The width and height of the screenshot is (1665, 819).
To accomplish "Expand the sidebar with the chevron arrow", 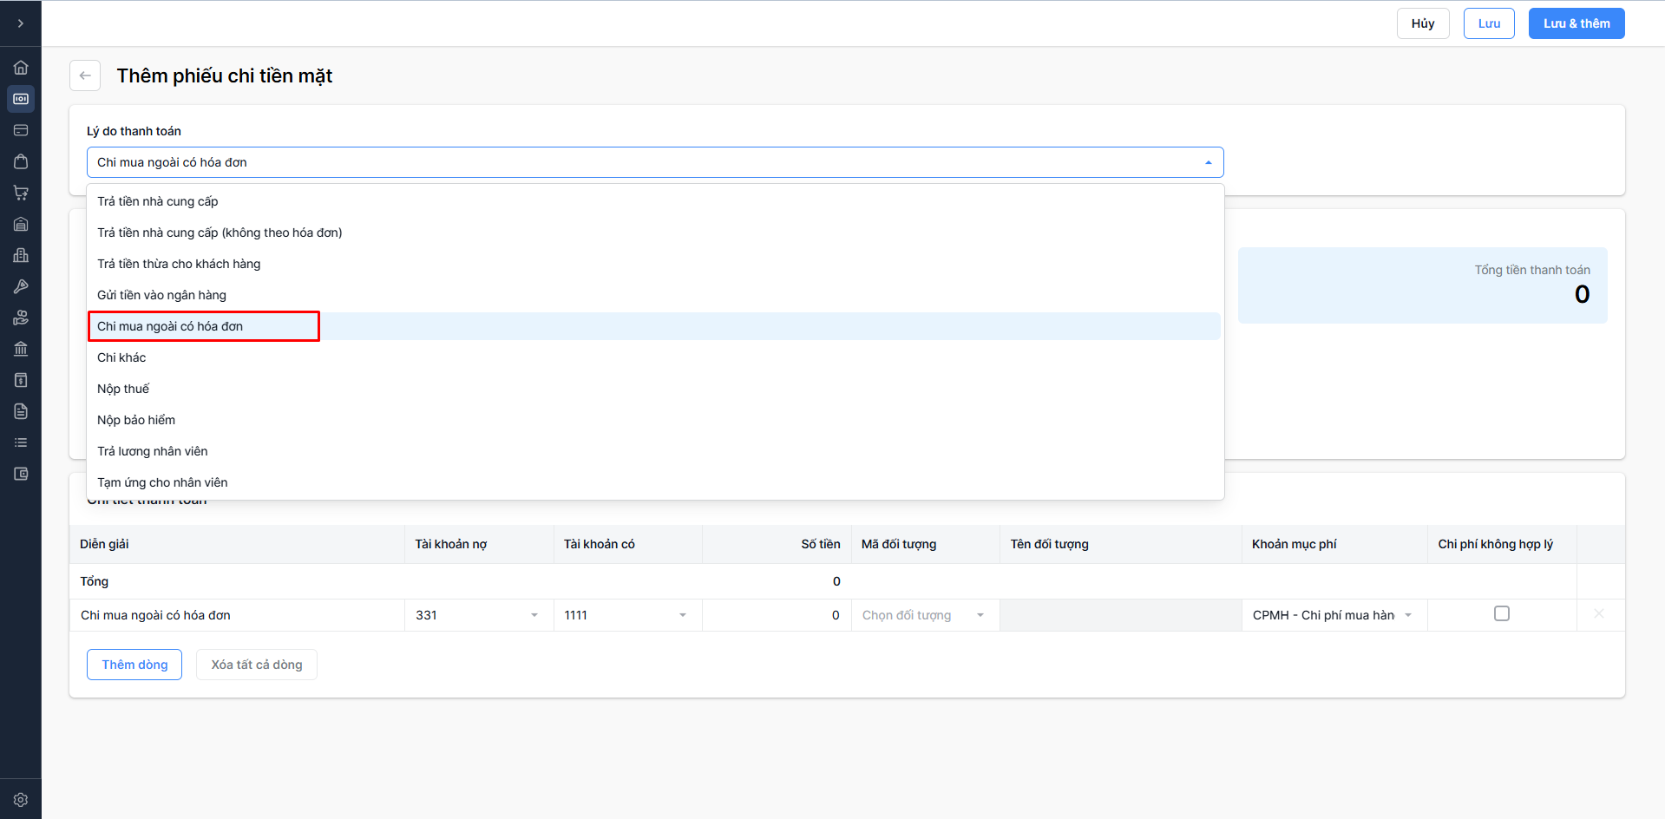I will [x=21, y=23].
